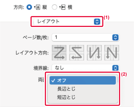Select the Z-pattern layout direction icon
The width and height of the screenshot is (134, 107).
pos(59,53)
